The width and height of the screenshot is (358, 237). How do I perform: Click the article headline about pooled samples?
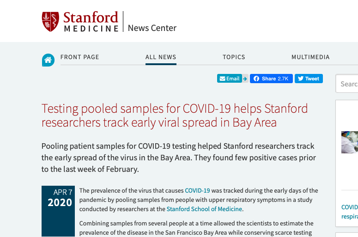click(174, 115)
